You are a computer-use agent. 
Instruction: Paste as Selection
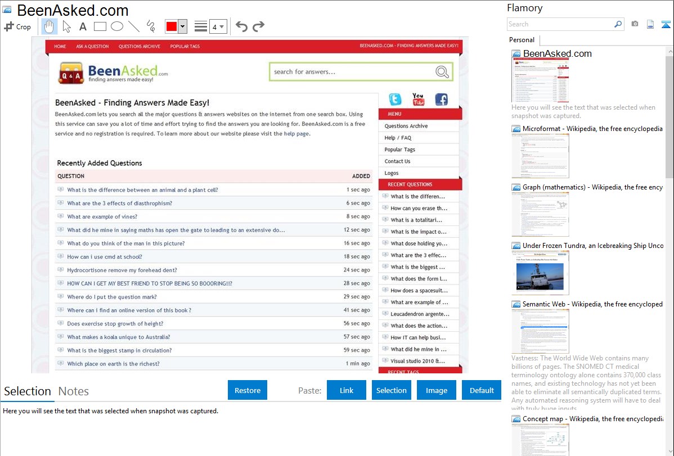pos(391,390)
